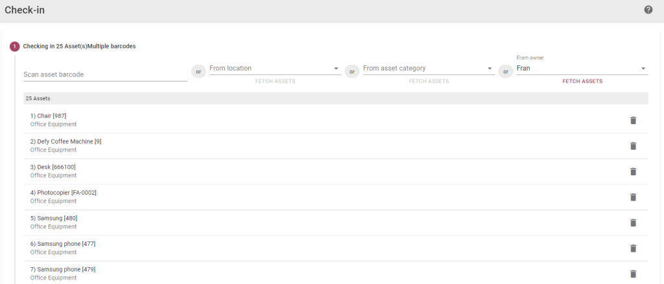Screen dimensions: 664x284
Task: Remove Samsung phone [477] from list
Action: click(x=633, y=248)
